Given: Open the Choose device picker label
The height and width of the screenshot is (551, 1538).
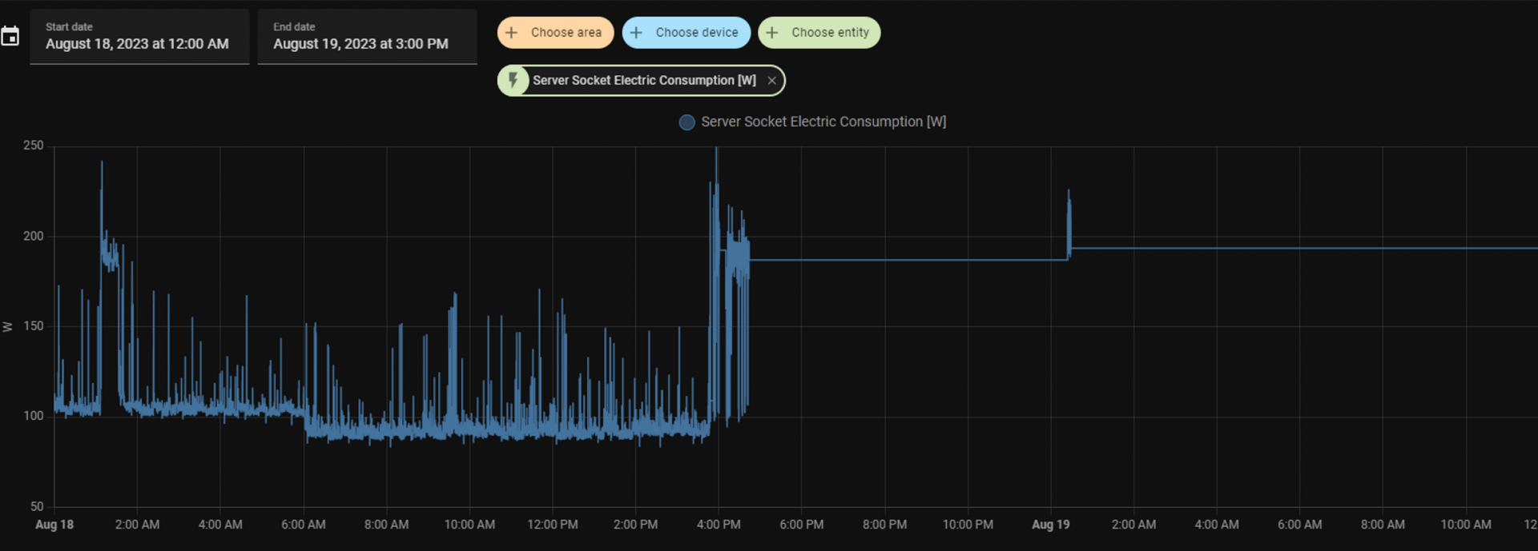Looking at the screenshot, I should 696,33.
